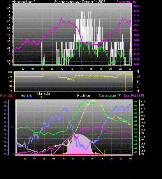Click the W compass direction label
Viewport: 162px width, 179px height.
(138, 77)
